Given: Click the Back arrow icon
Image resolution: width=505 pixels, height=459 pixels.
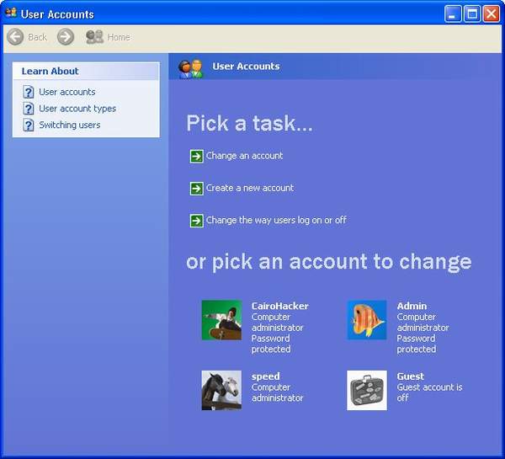Looking at the screenshot, I should [15, 37].
